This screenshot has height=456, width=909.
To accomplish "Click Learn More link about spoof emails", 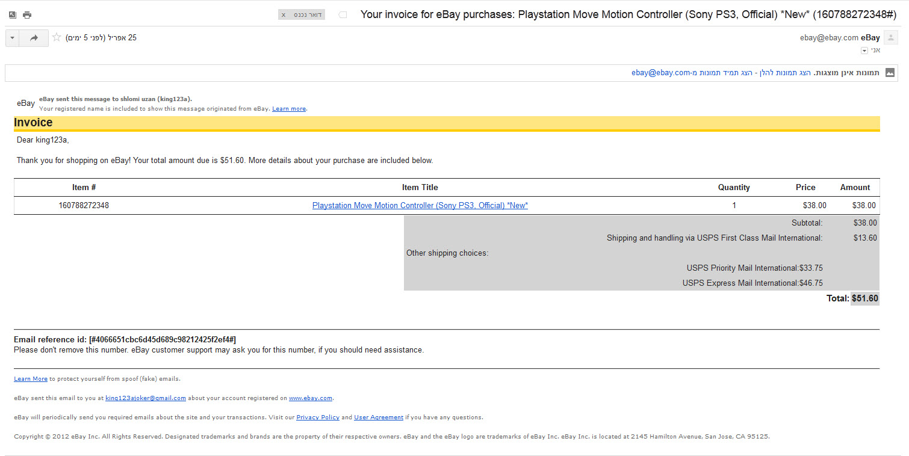I will [31, 379].
